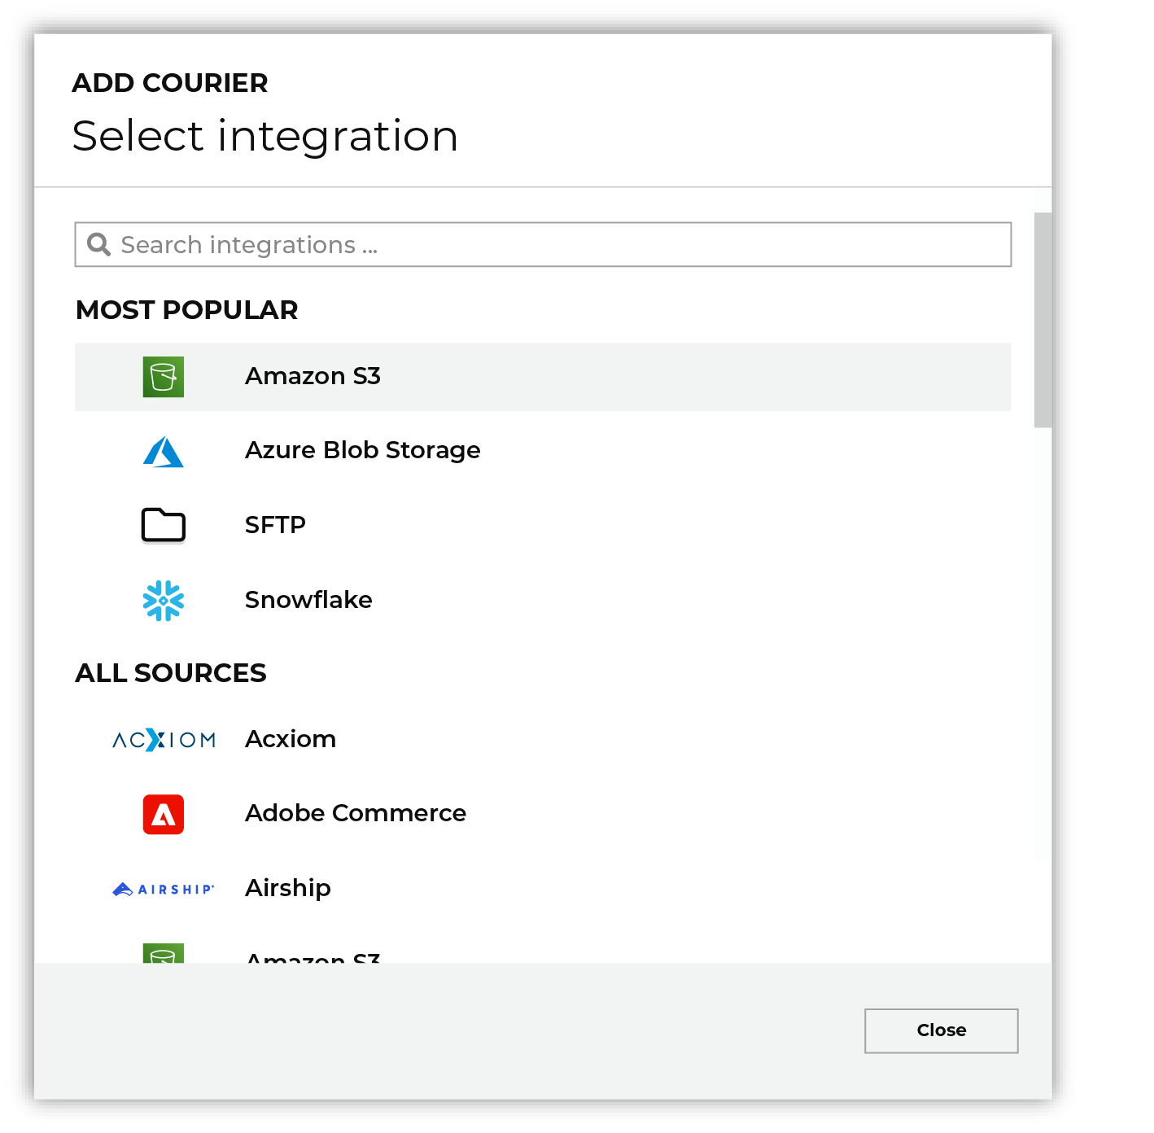Click the Amazon S3 bucket icon under Most Popular
Image resolution: width=1154 pixels, height=1133 pixels.
163,377
